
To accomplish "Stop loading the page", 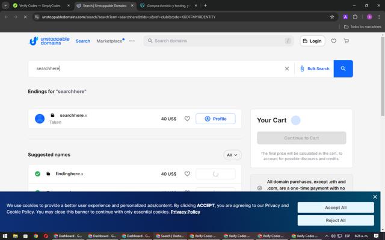I will point(25,17).
